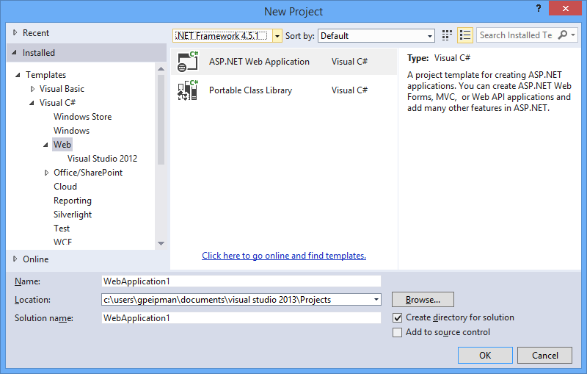The image size is (587, 374).
Task: Click OK to create project
Action: (x=485, y=355)
